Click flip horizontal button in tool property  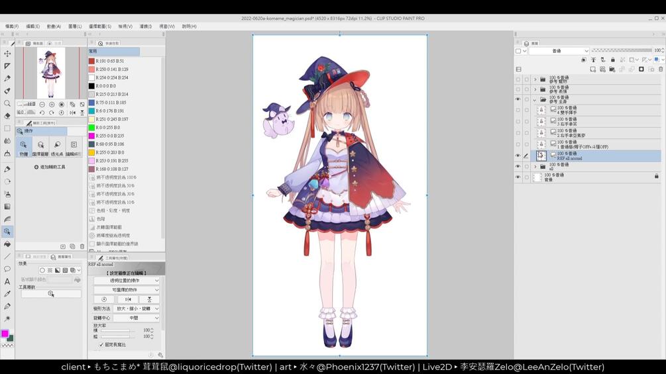click(128, 299)
